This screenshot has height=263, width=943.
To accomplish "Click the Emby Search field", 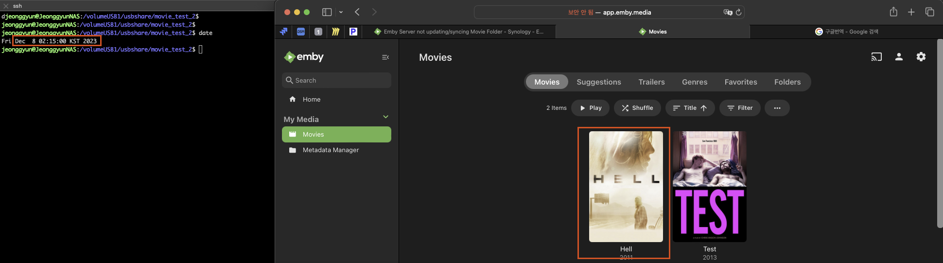I will (x=336, y=80).
